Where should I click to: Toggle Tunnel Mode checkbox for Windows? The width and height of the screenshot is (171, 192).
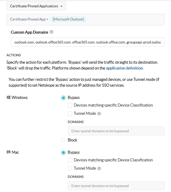coord(70,114)
